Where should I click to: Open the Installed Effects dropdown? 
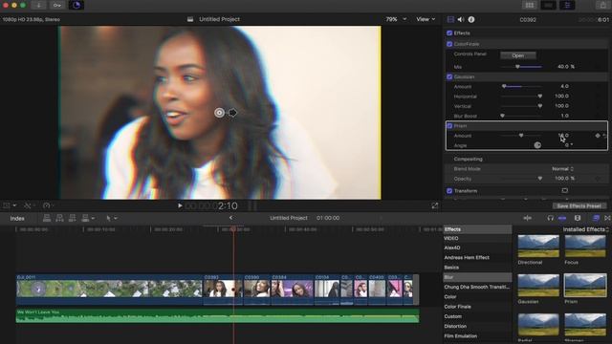pyautogui.click(x=585, y=229)
